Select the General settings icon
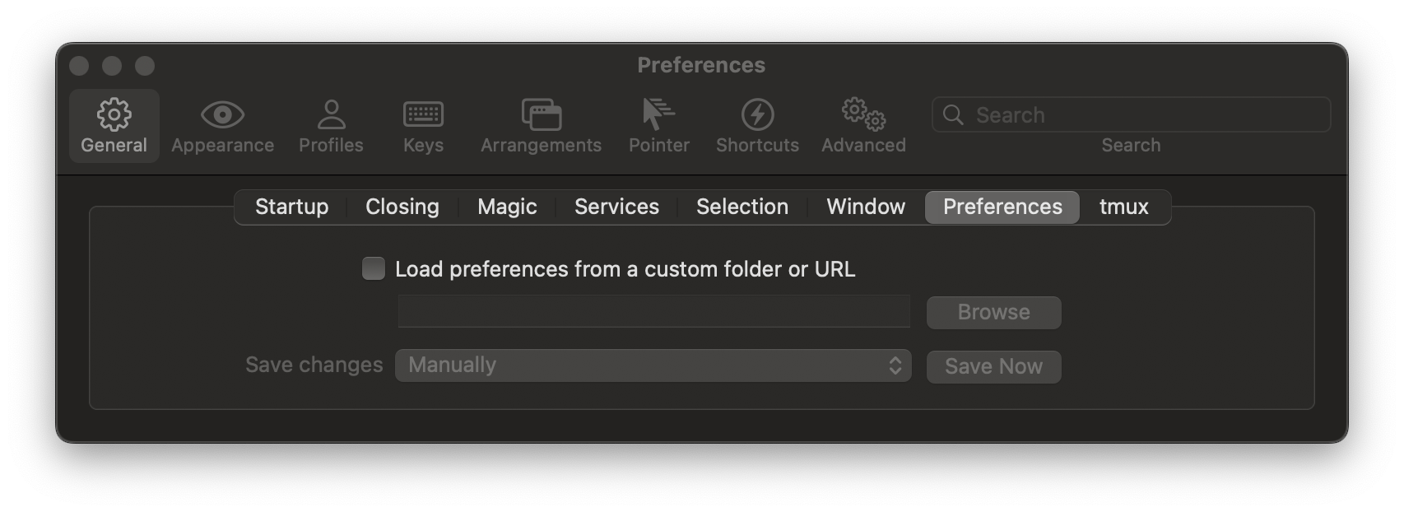 point(114,123)
